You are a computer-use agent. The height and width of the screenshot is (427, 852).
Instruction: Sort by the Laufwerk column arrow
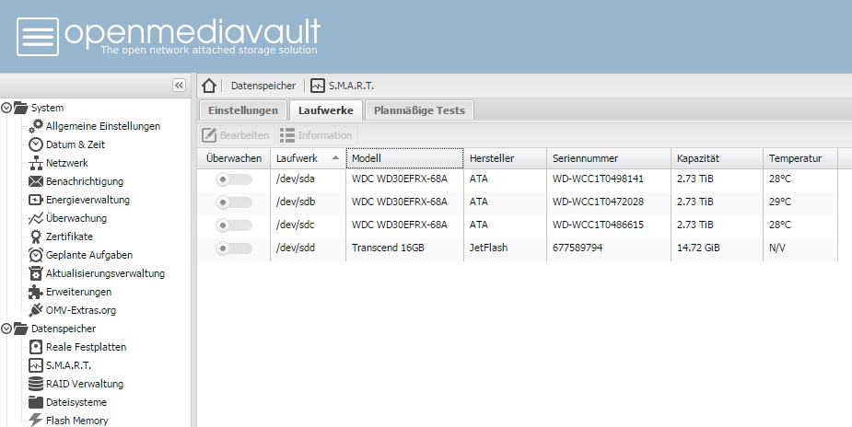pyautogui.click(x=335, y=158)
